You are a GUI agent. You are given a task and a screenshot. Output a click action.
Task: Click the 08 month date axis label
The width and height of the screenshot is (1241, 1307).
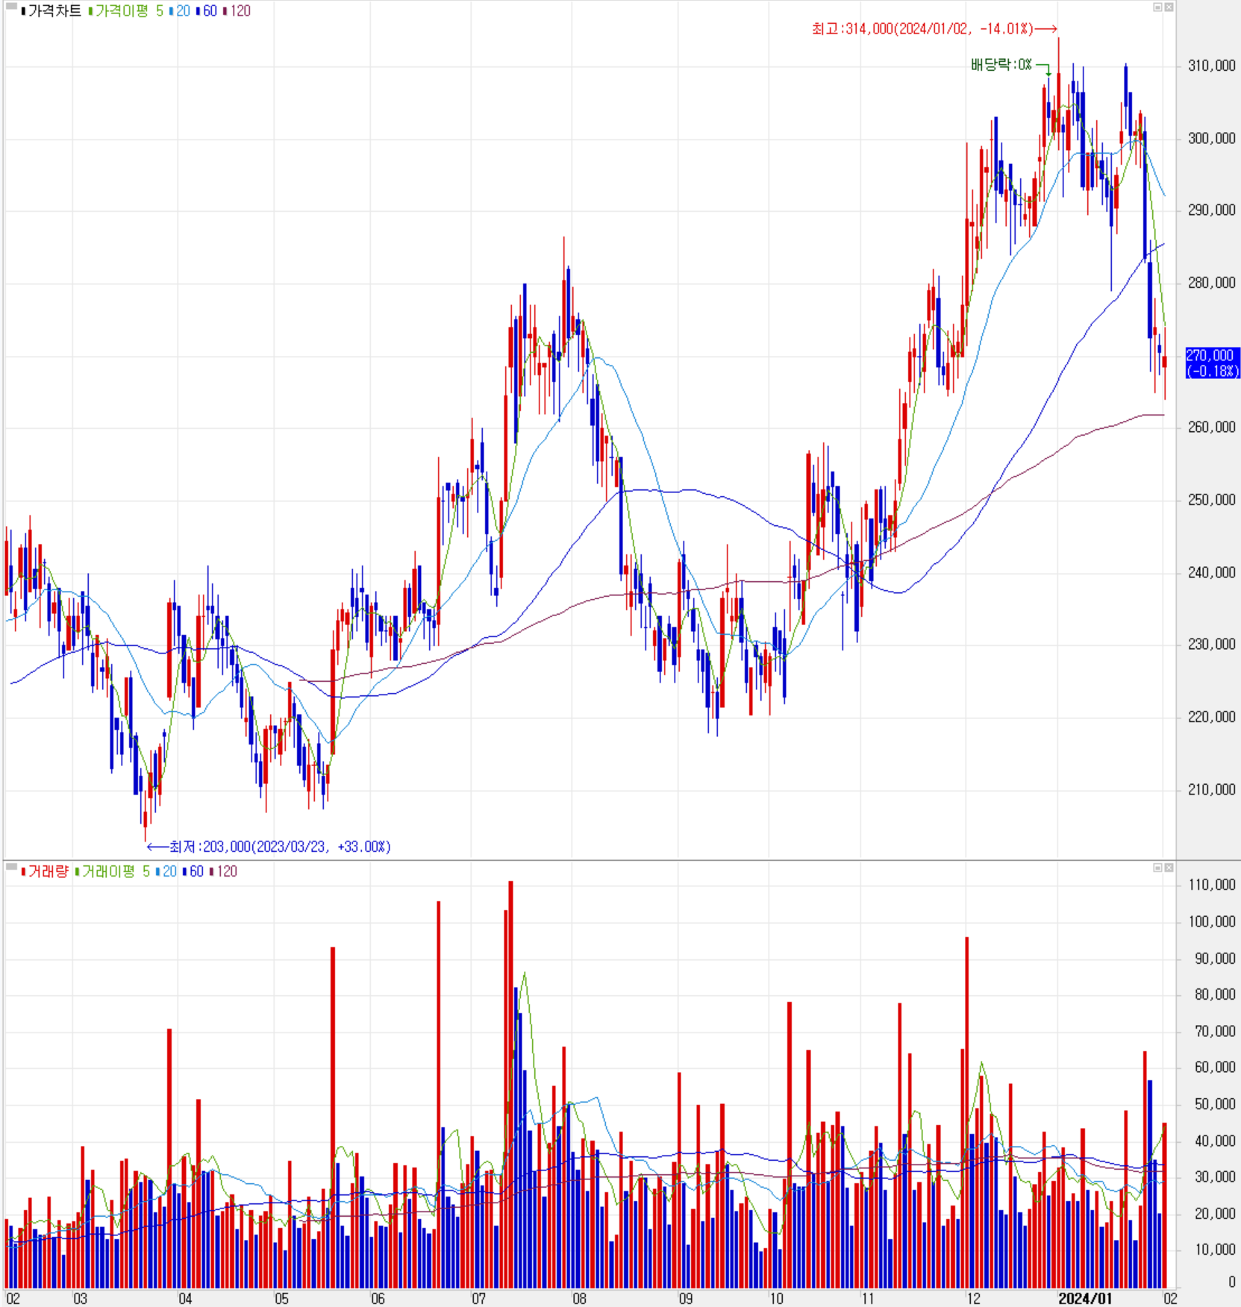(579, 1299)
